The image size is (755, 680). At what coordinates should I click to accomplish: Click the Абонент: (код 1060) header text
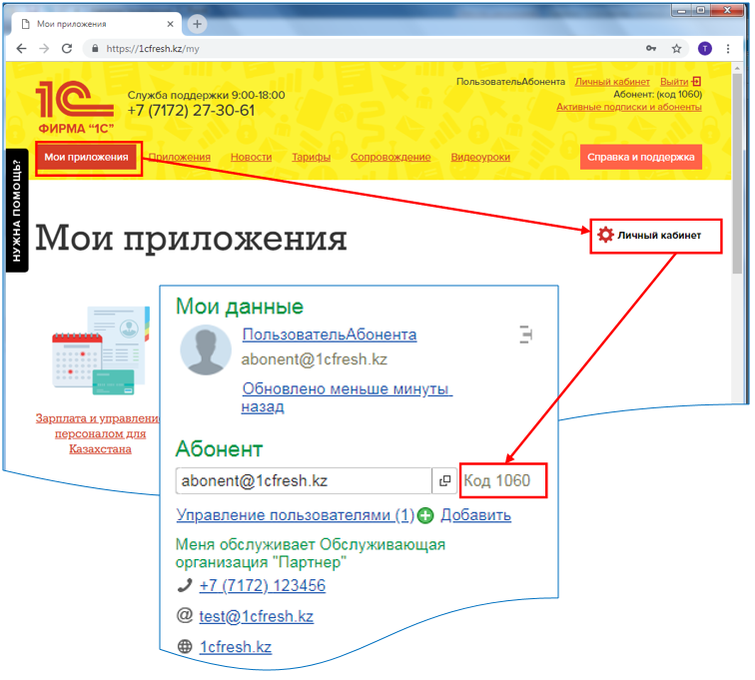tap(657, 95)
